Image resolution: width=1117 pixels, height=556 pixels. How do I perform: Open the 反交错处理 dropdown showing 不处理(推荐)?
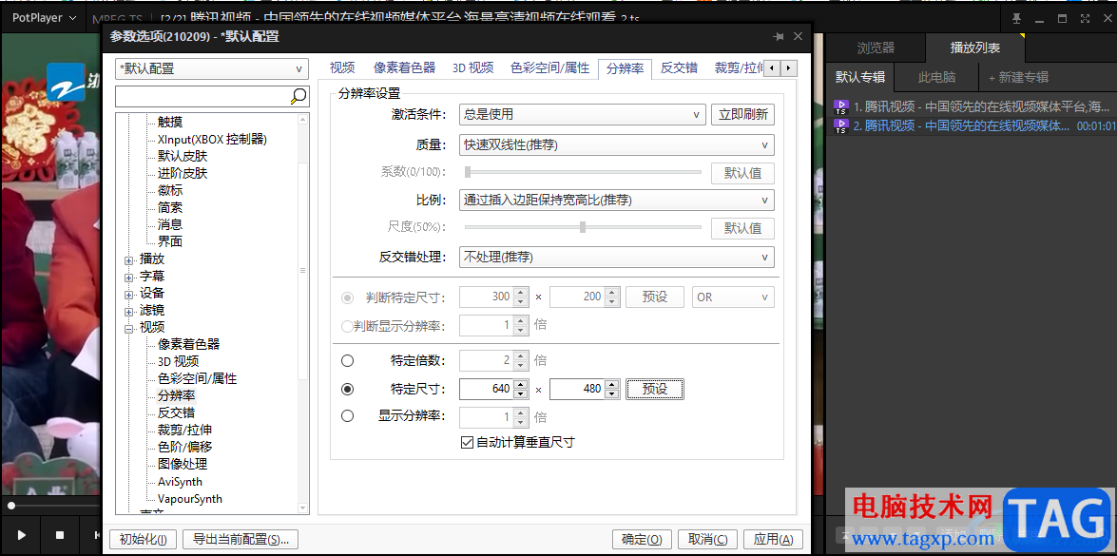pyautogui.click(x=616, y=257)
